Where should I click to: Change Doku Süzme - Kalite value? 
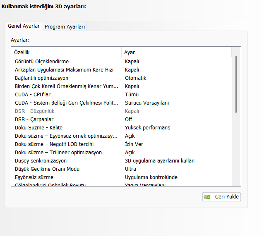147,128
